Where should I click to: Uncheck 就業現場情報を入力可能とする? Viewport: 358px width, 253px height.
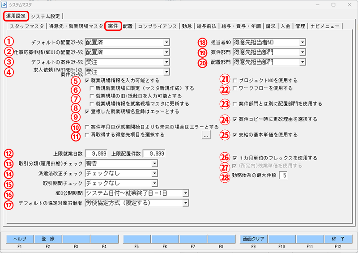click(87, 81)
